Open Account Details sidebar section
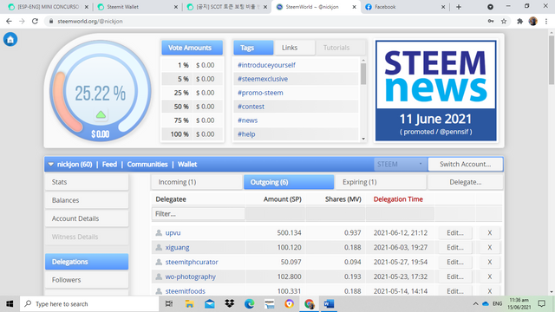The width and height of the screenshot is (555, 312). pyautogui.click(x=87, y=218)
